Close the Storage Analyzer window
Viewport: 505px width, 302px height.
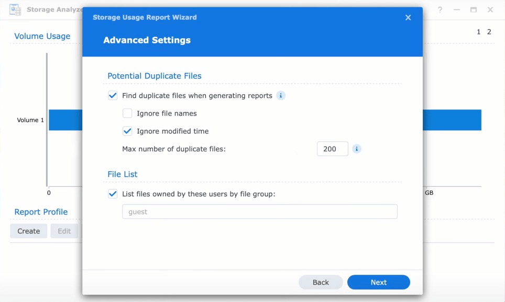pyautogui.click(x=490, y=9)
